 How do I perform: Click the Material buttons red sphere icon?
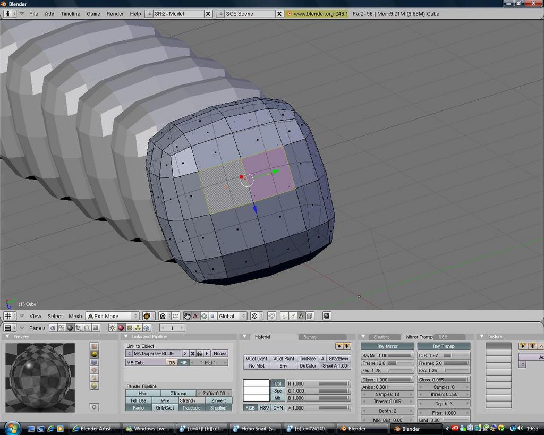coord(121,328)
